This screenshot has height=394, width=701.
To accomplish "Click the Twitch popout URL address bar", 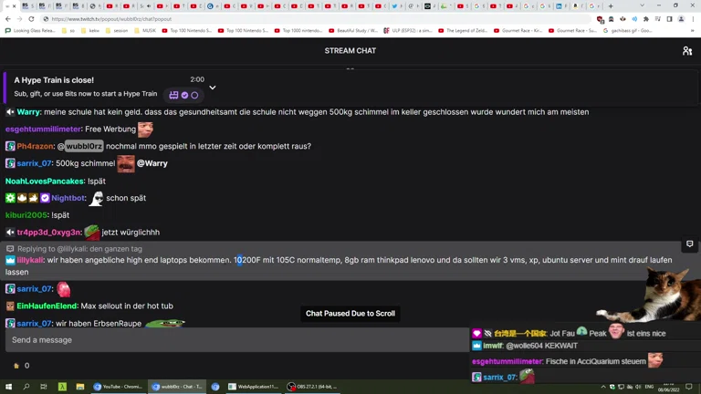I will click(274, 18).
